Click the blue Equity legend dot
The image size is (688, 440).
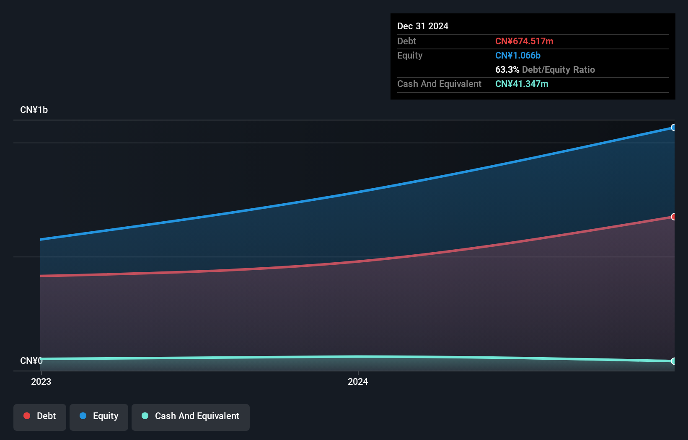83,416
